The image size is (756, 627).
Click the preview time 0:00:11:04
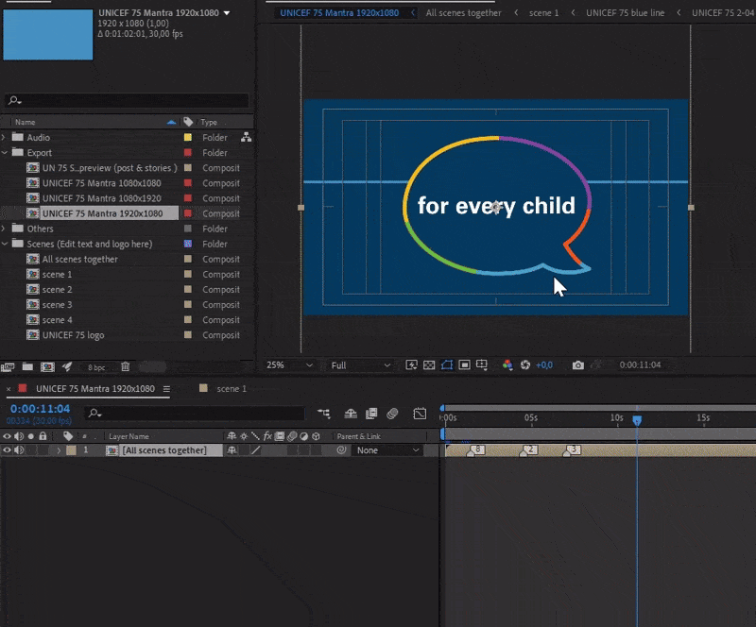click(640, 364)
